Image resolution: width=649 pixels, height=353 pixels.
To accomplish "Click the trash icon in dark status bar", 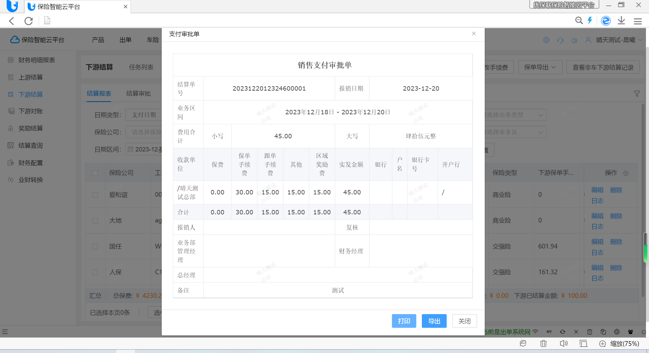I will pos(590,332).
